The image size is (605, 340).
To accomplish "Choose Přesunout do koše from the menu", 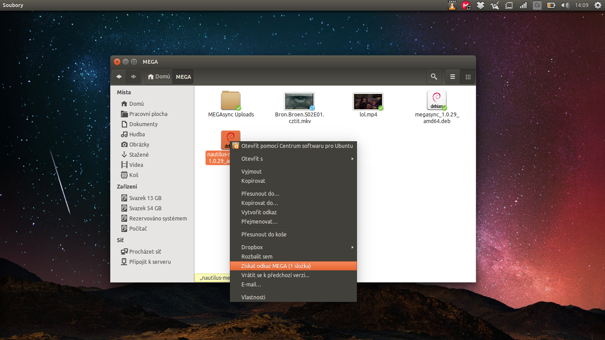I will coord(294,234).
